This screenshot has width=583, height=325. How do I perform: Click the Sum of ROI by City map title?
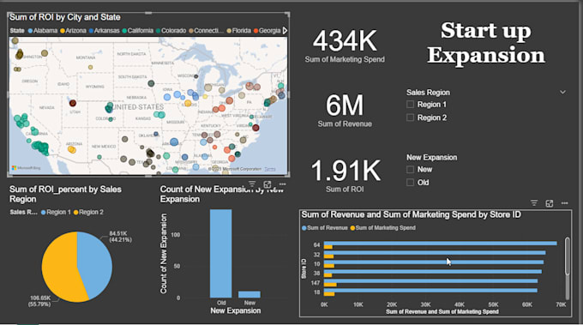pos(65,17)
